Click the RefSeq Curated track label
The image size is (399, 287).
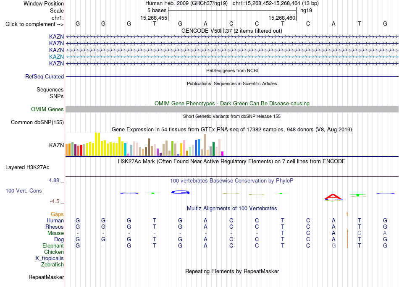point(45,76)
